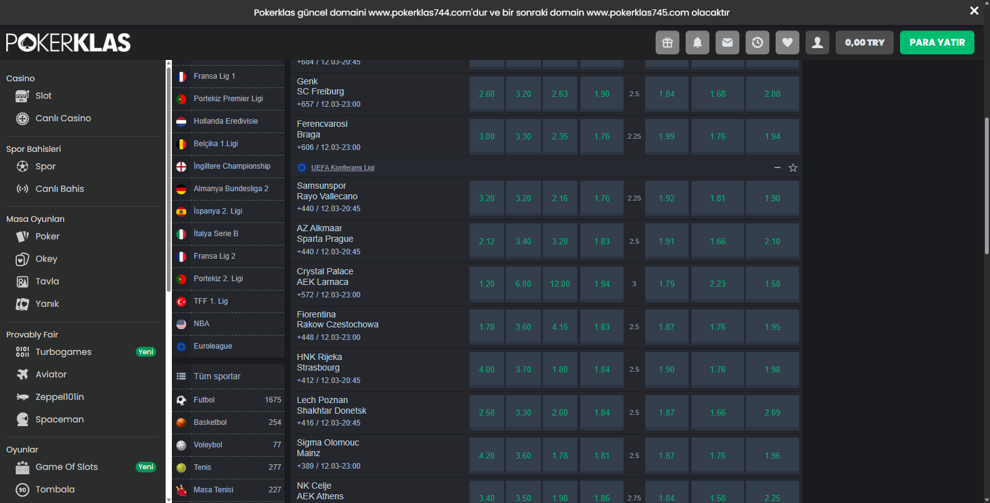Expand the Tüm sporlar list
The height and width of the screenshot is (503, 990).
click(x=217, y=376)
